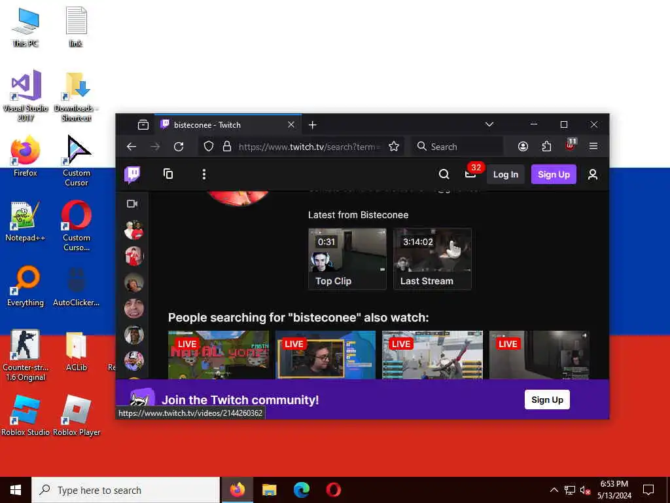Click the Twitch search magnifier icon
Screen dimensions: 670x503
(444, 174)
